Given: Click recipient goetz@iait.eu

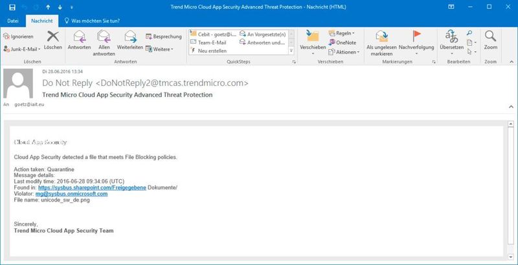Looking at the screenshot, I should coord(29,104).
